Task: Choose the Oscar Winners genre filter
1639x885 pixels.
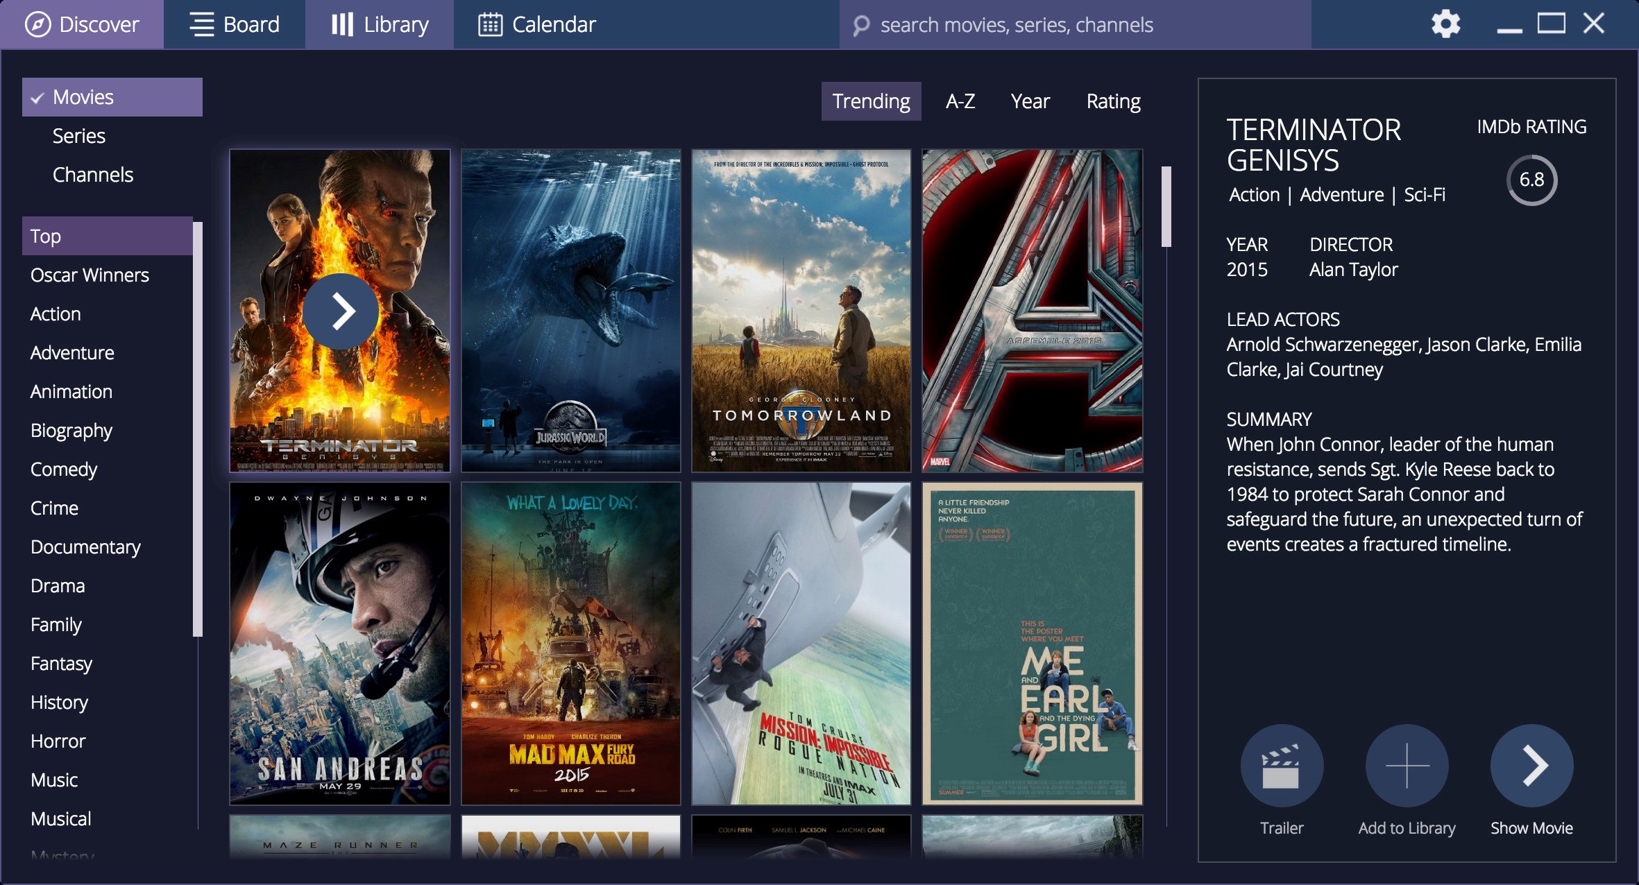Action: point(90,275)
